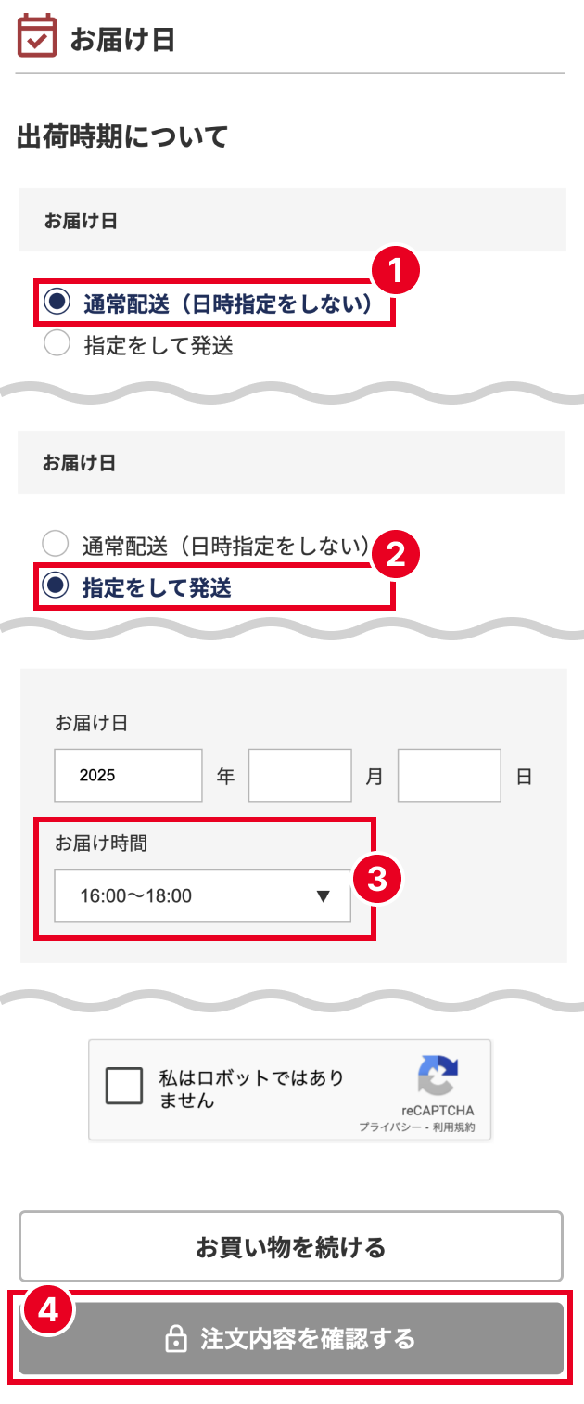Check the 私はロボットではありません checkbox

click(x=124, y=1086)
